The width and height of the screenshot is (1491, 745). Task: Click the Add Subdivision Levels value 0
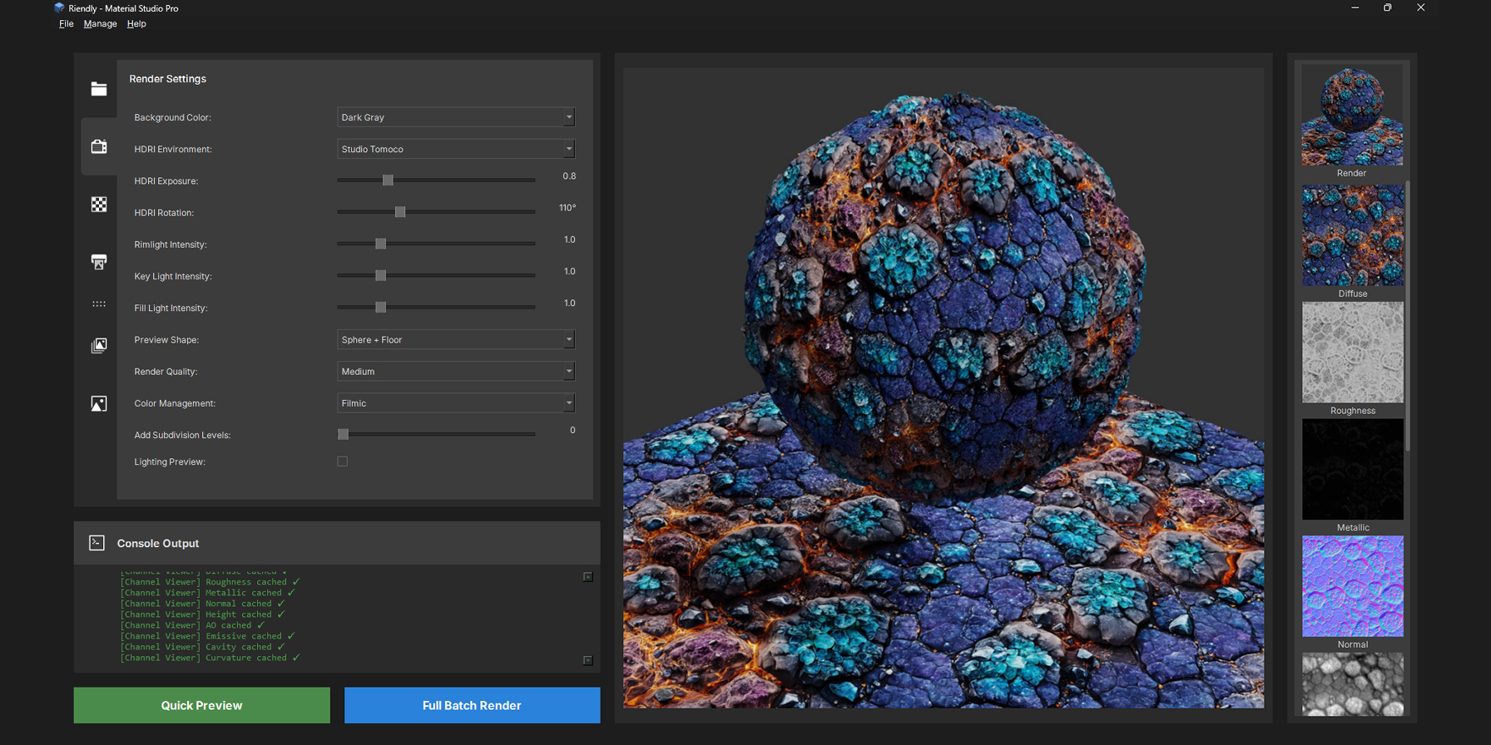tap(572, 431)
